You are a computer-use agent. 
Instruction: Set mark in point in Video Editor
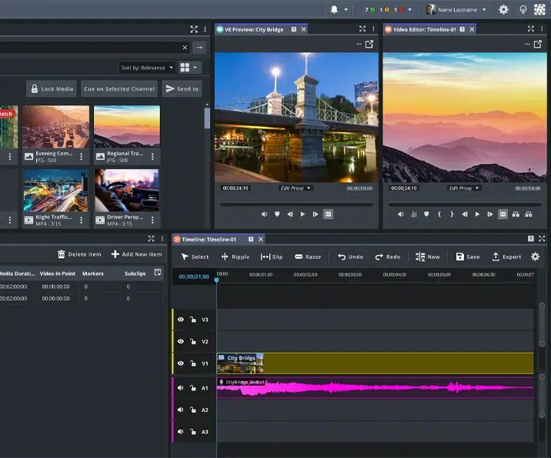click(x=439, y=214)
